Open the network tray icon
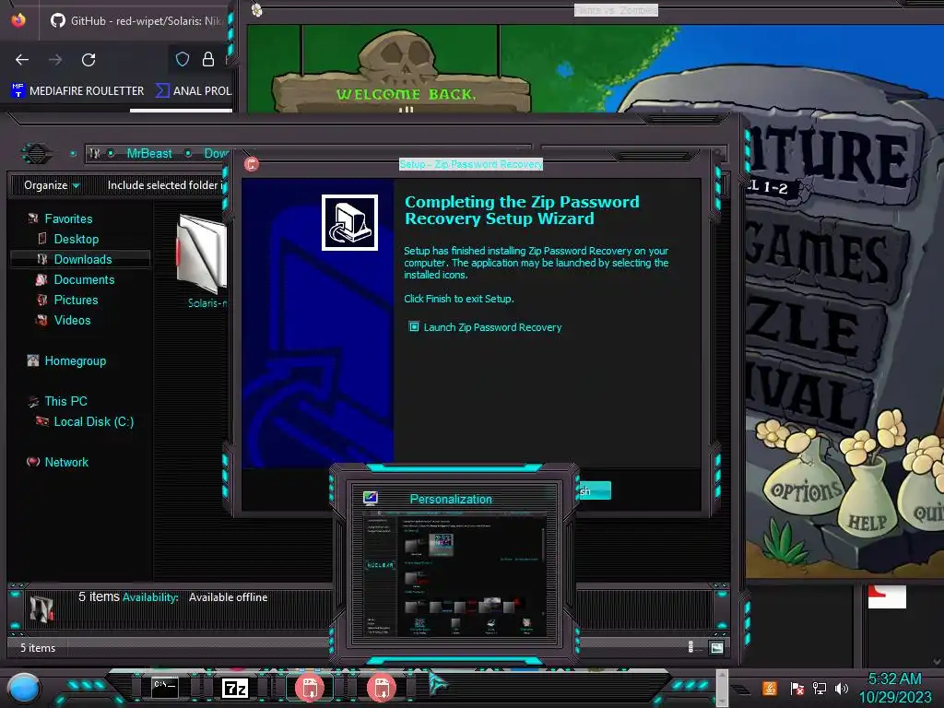Screen dimensions: 944x708 [x=820, y=688]
